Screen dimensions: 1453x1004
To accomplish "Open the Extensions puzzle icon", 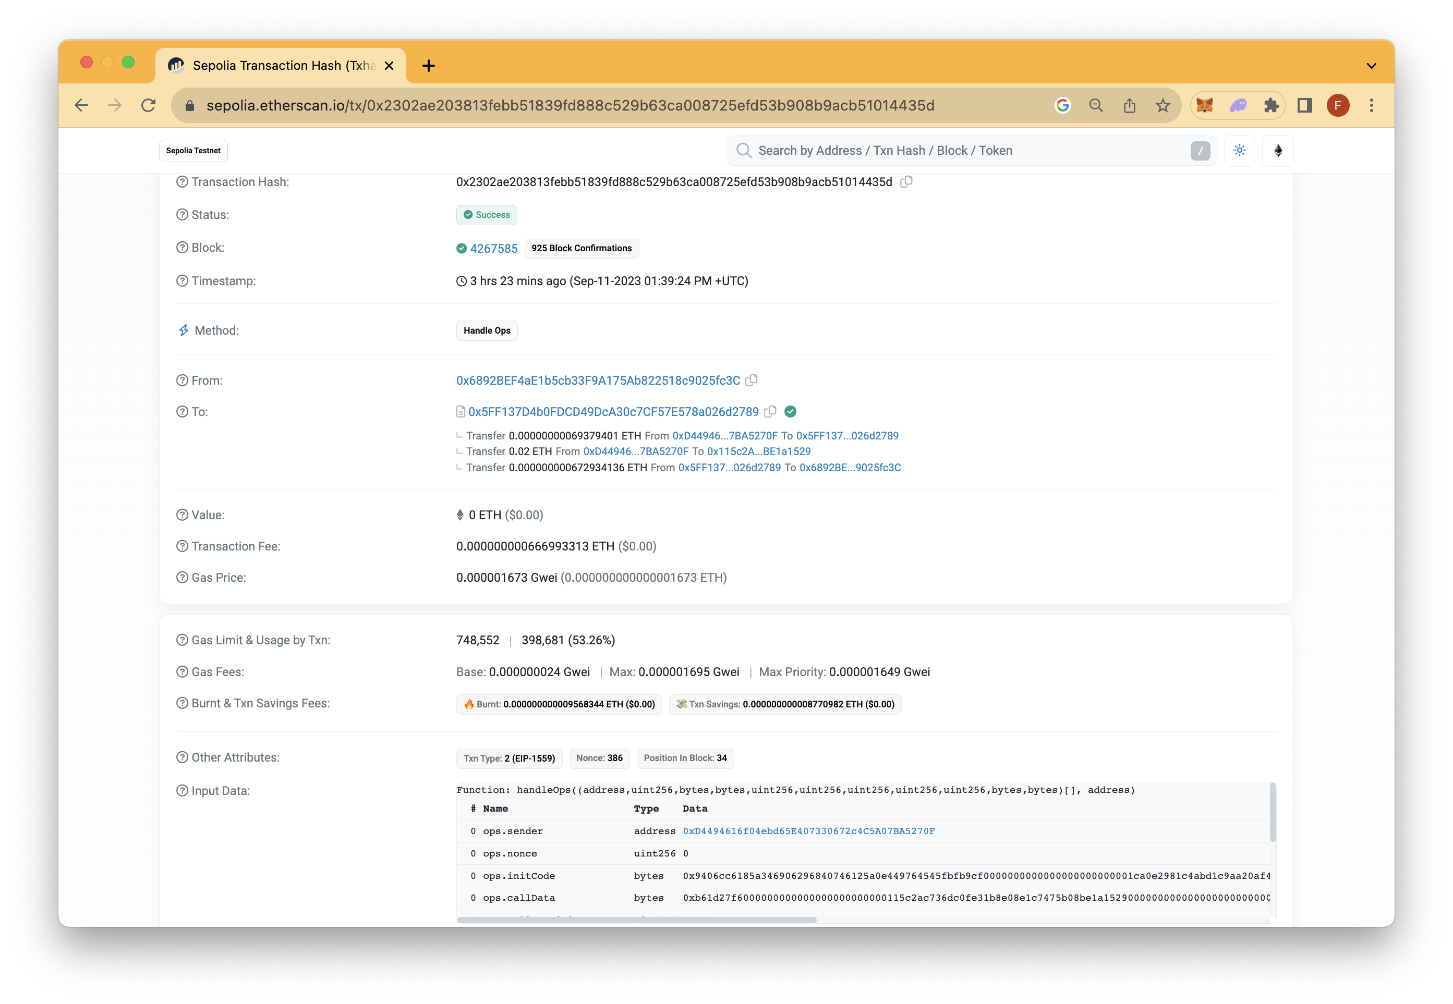I will click(x=1271, y=105).
